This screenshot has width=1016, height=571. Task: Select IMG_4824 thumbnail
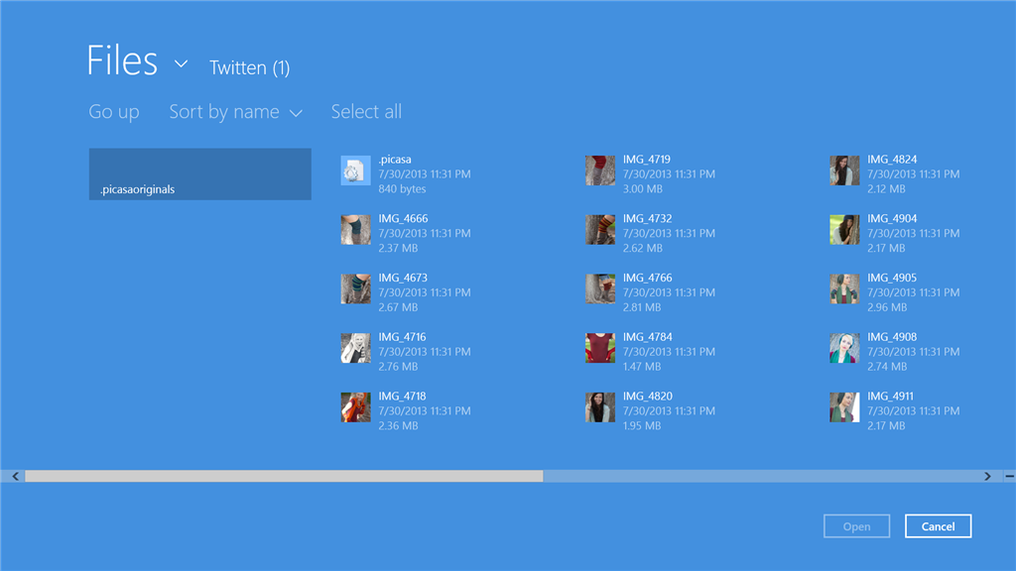click(x=844, y=171)
